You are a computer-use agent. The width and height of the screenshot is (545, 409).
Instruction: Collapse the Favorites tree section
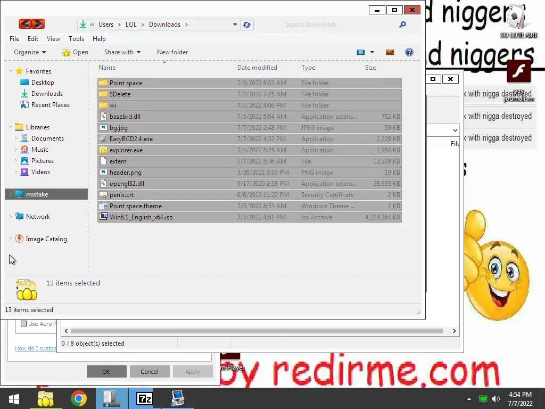(11, 71)
